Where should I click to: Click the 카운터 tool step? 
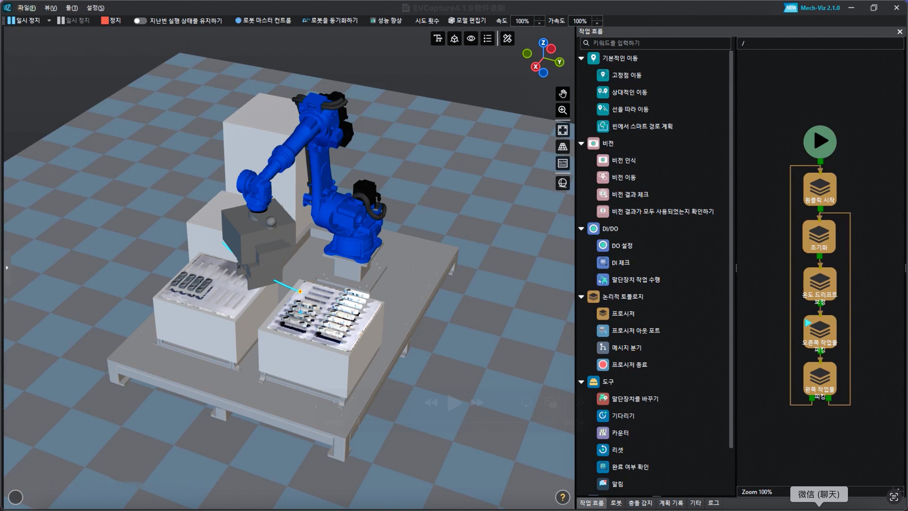(x=620, y=433)
